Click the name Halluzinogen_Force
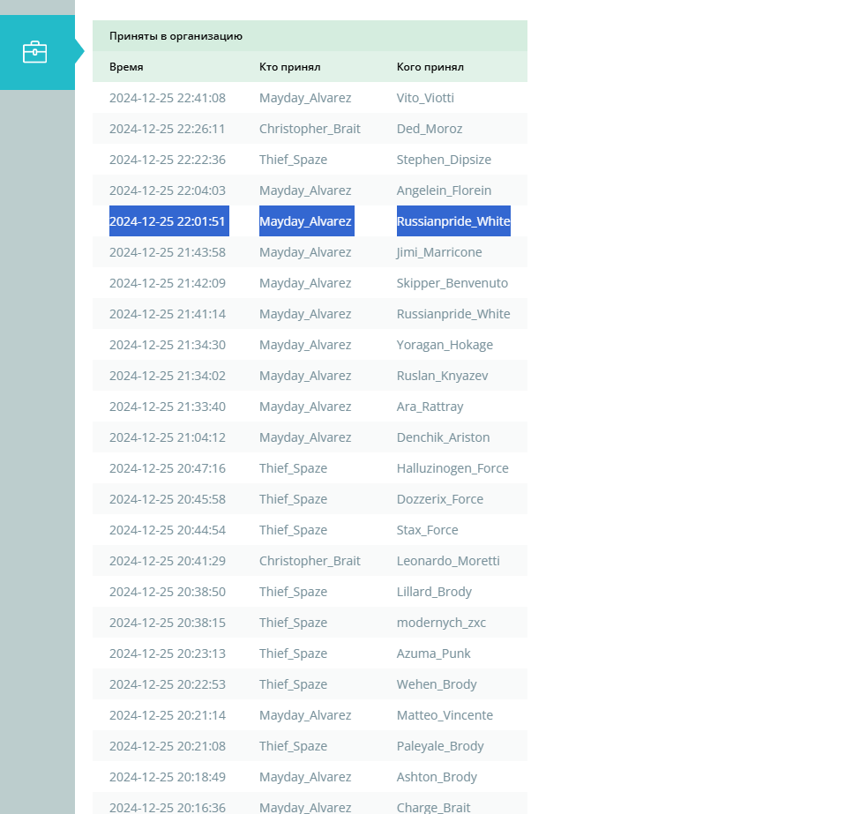The height and width of the screenshot is (814, 845). click(x=452, y=468)
